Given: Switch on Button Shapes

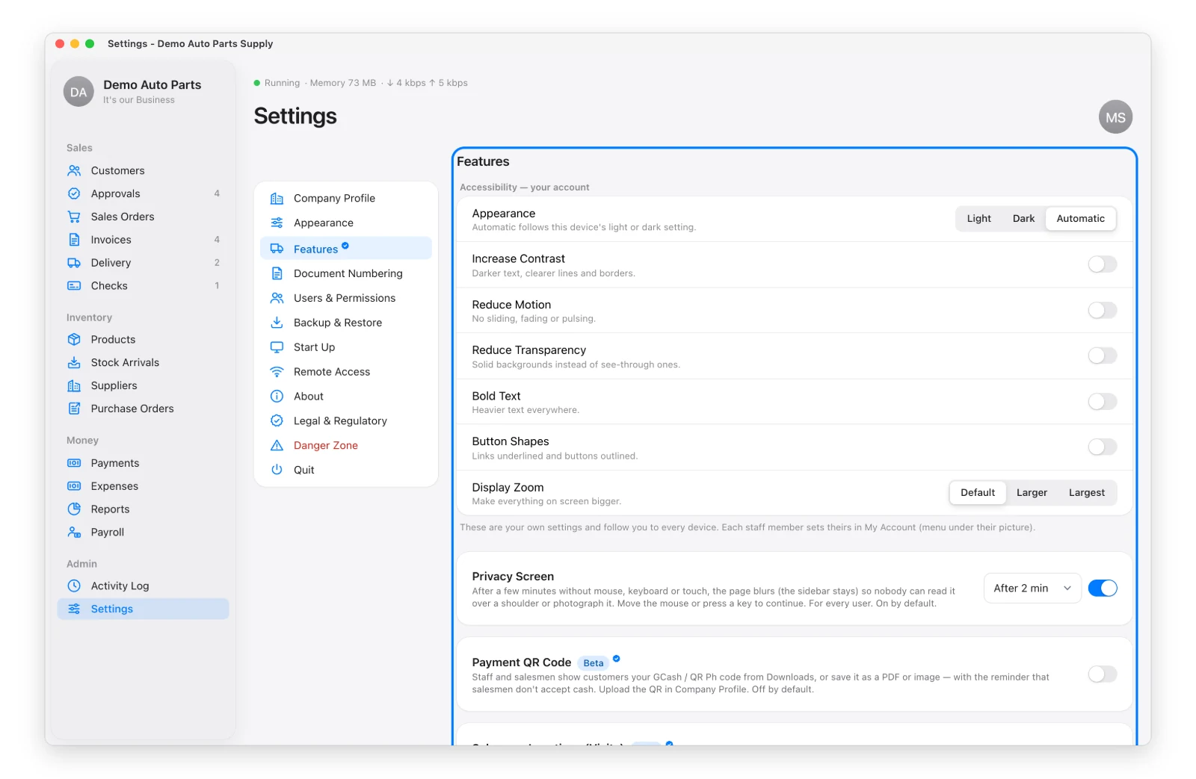Looking at the screenshot, I should click(1103, 447).
